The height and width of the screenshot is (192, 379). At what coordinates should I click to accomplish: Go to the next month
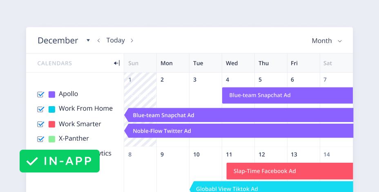coord(132,40)
